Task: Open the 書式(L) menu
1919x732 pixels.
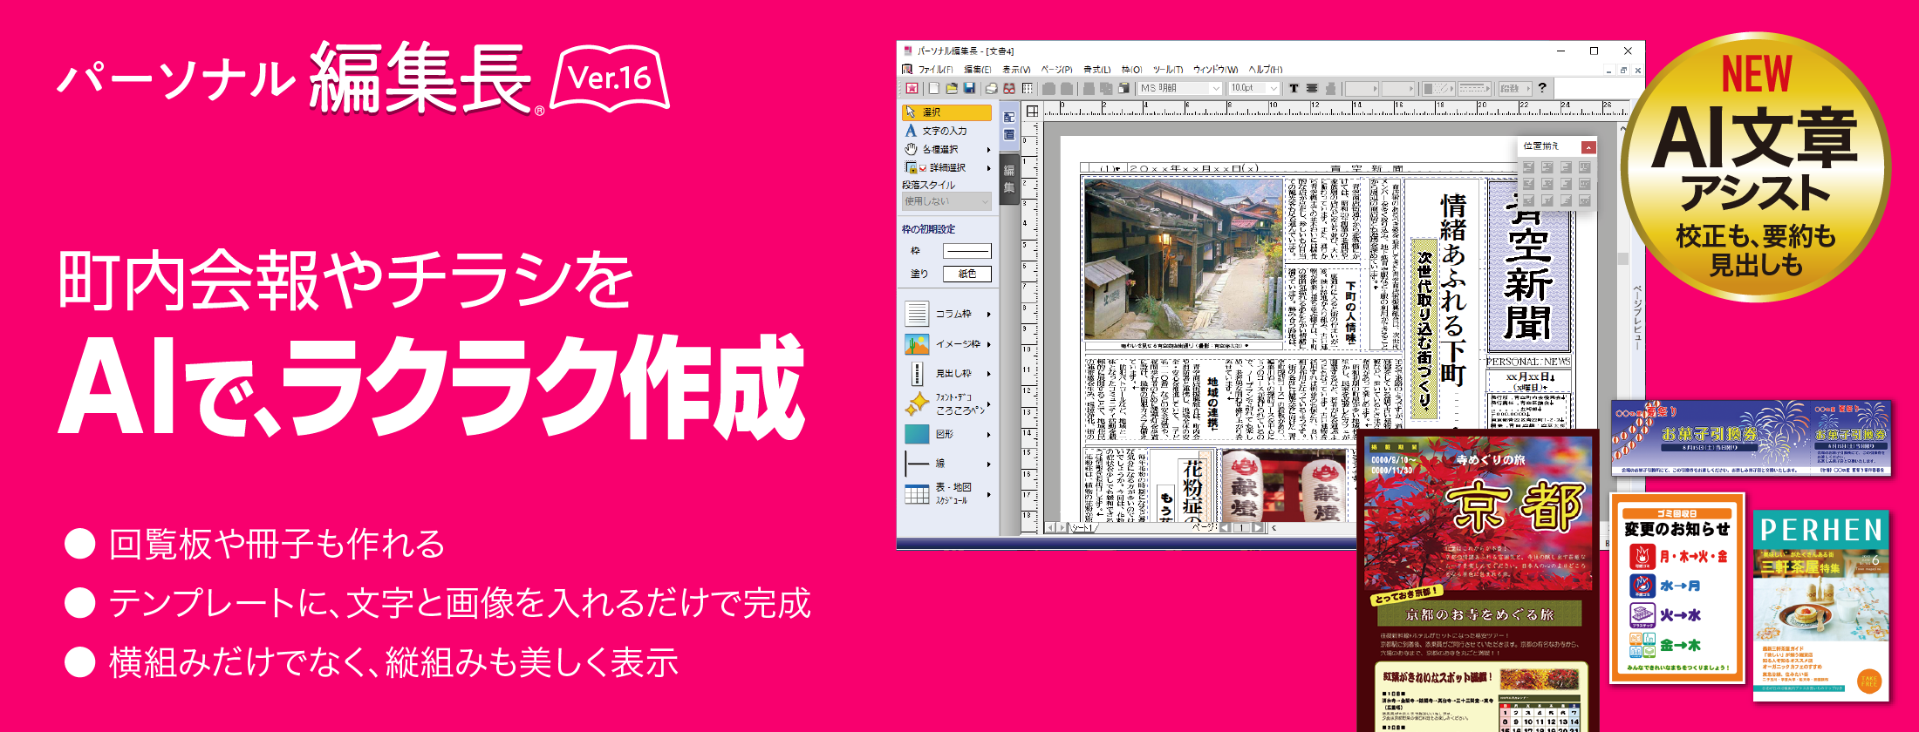Action: click(1096, 70)
